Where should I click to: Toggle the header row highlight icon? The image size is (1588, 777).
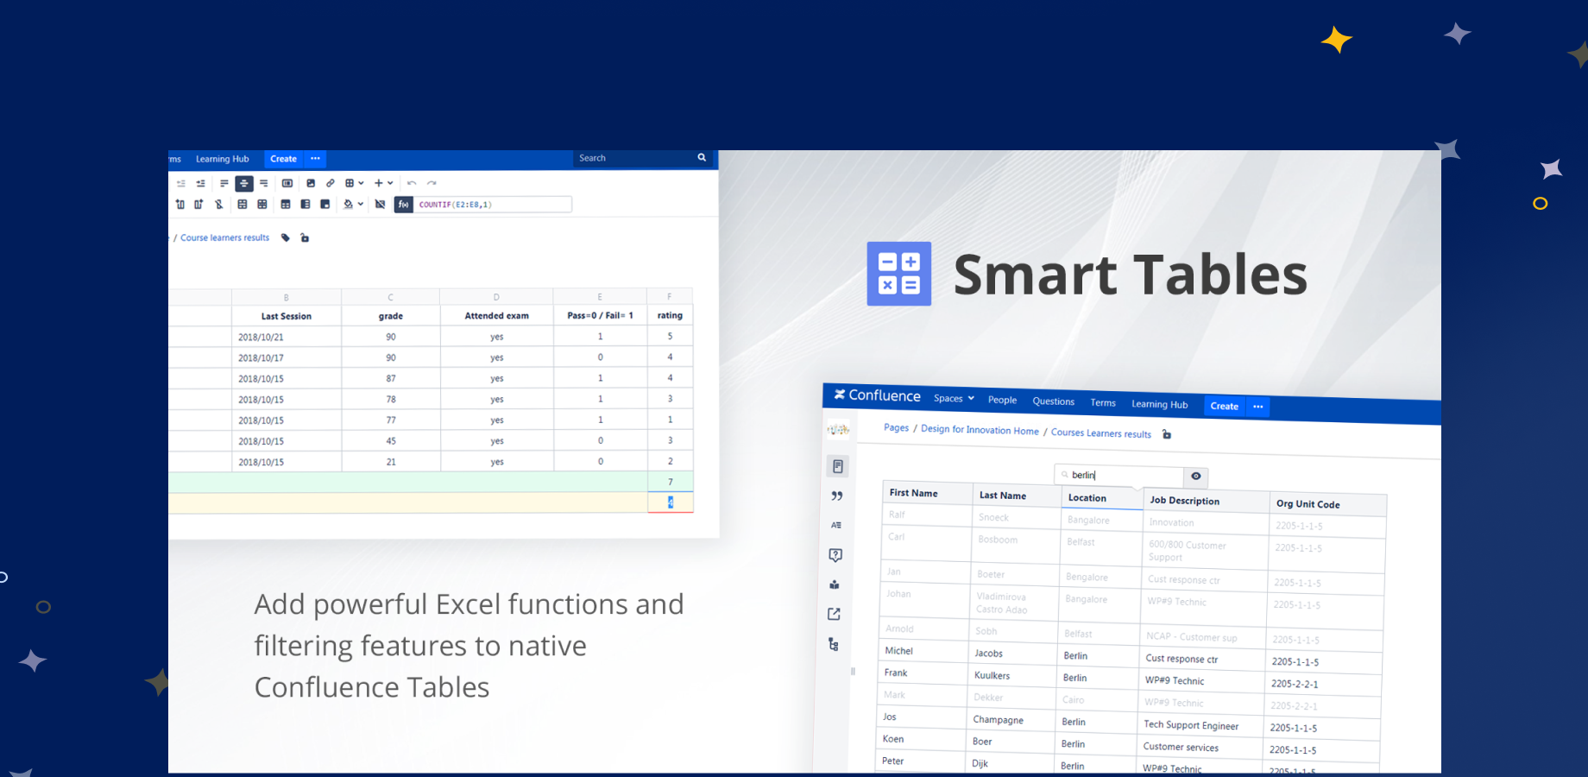(286, 205)
